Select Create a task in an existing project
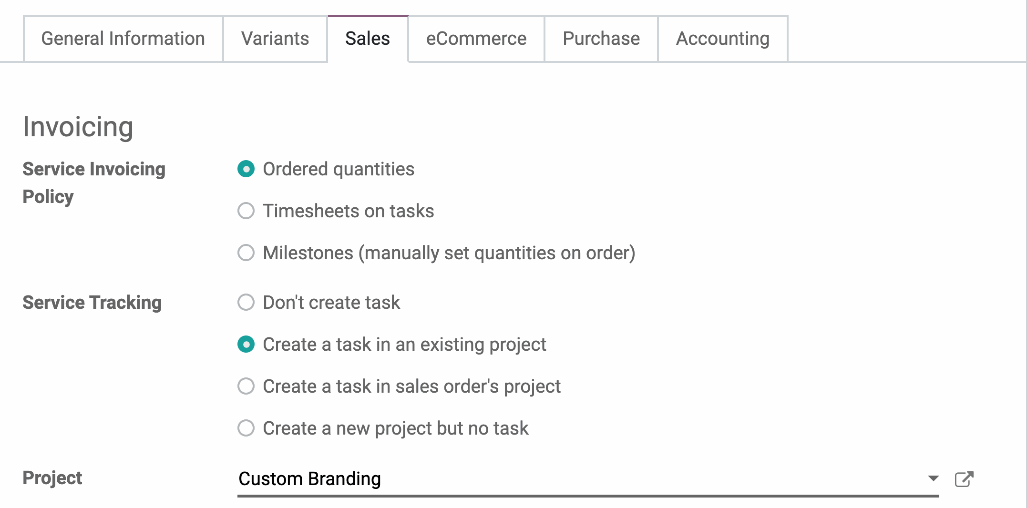1027x508 pixels. click(246, 345)
